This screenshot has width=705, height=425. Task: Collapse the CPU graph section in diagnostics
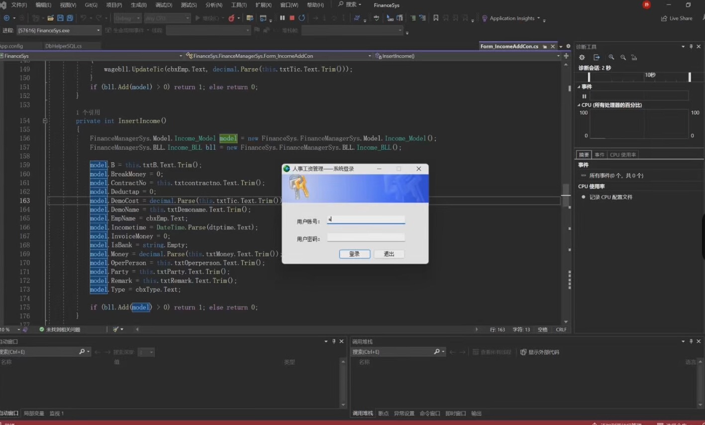(x=579, y=105)
